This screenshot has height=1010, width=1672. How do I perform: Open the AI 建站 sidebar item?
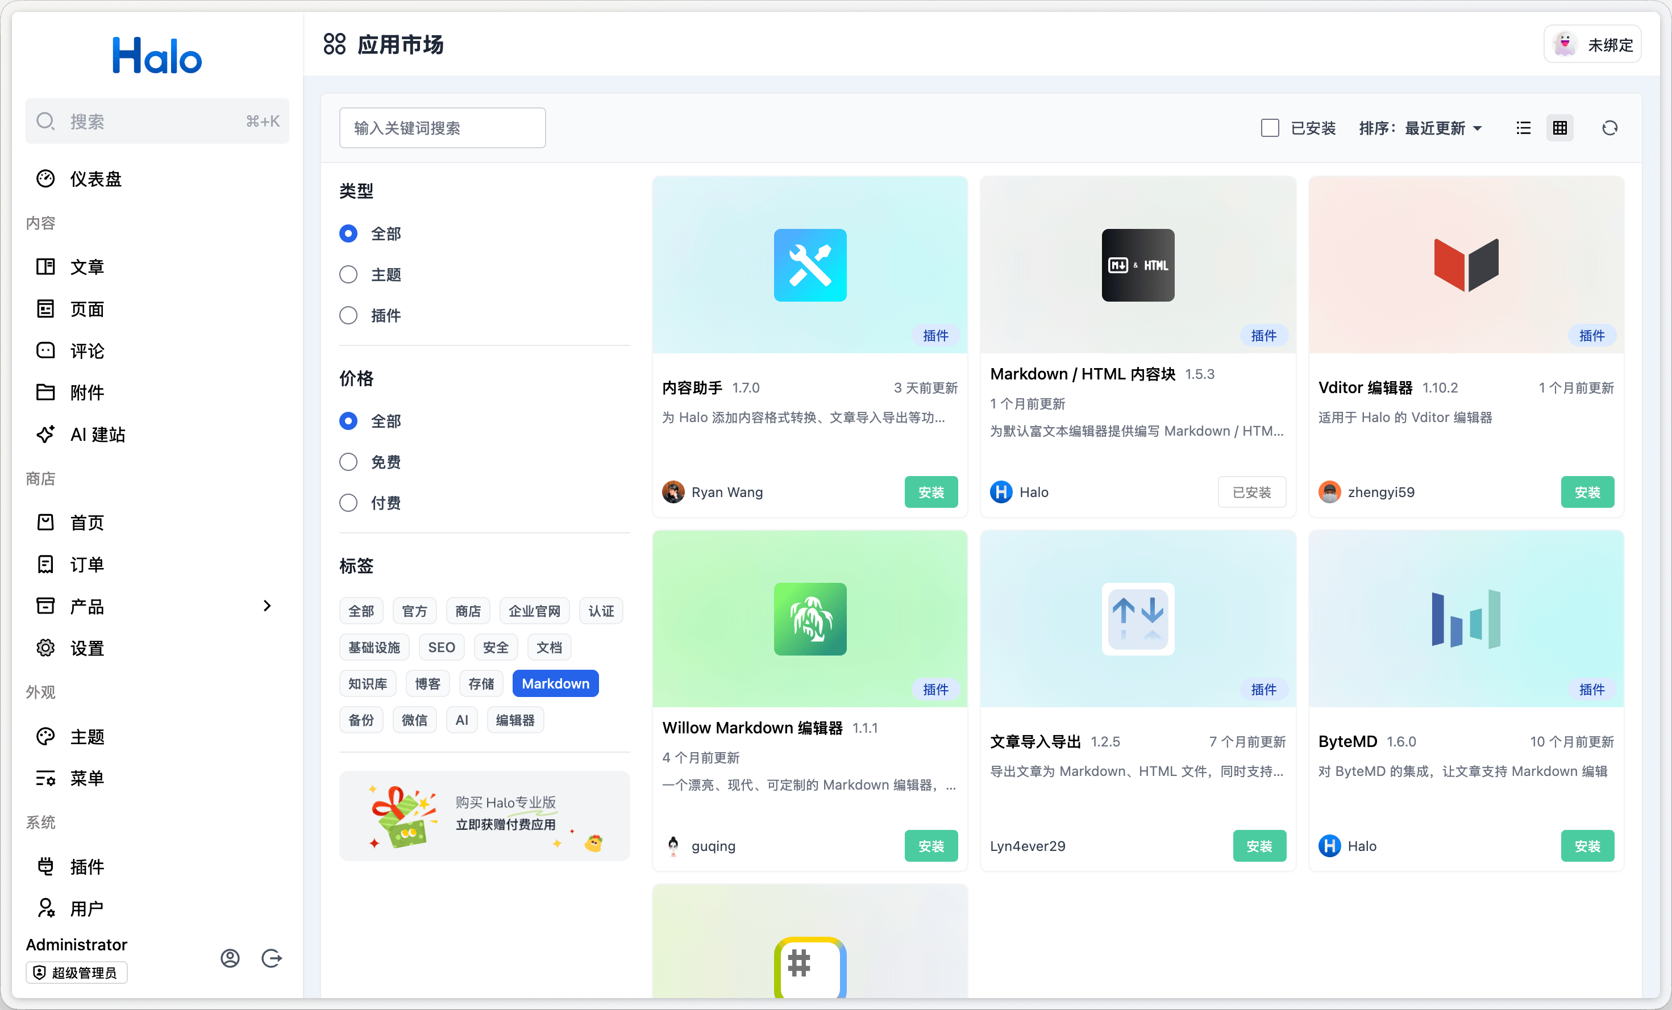[x=98, y=434]
